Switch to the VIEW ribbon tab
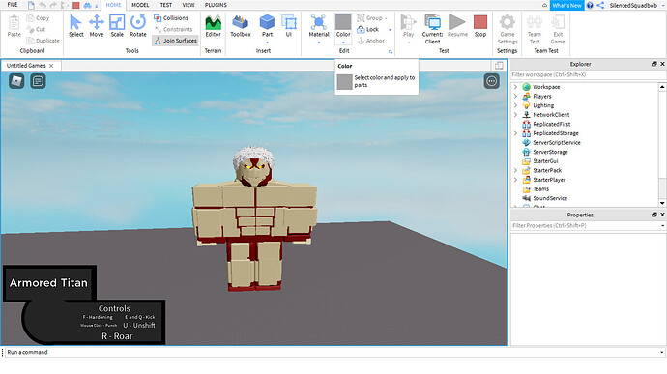Viewport: 667px width, 374px height. coord(188,5)
